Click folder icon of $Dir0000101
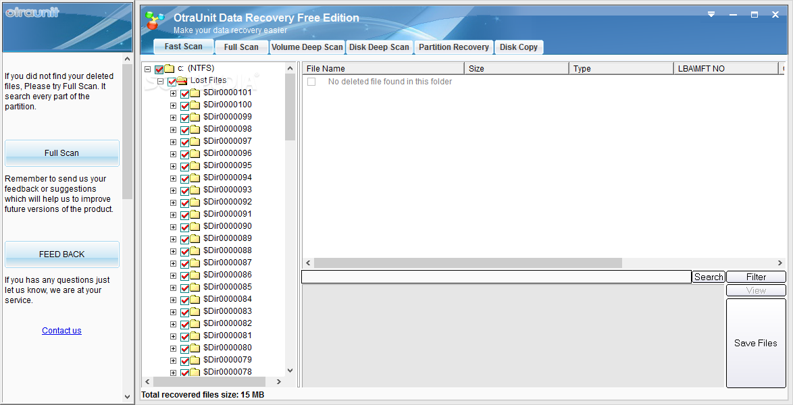The height and width of the screenshot is (405, 793). 195,92
